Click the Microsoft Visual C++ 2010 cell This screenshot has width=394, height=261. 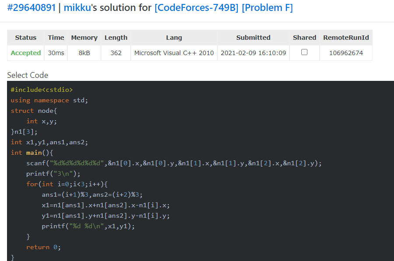click(174, 53)
